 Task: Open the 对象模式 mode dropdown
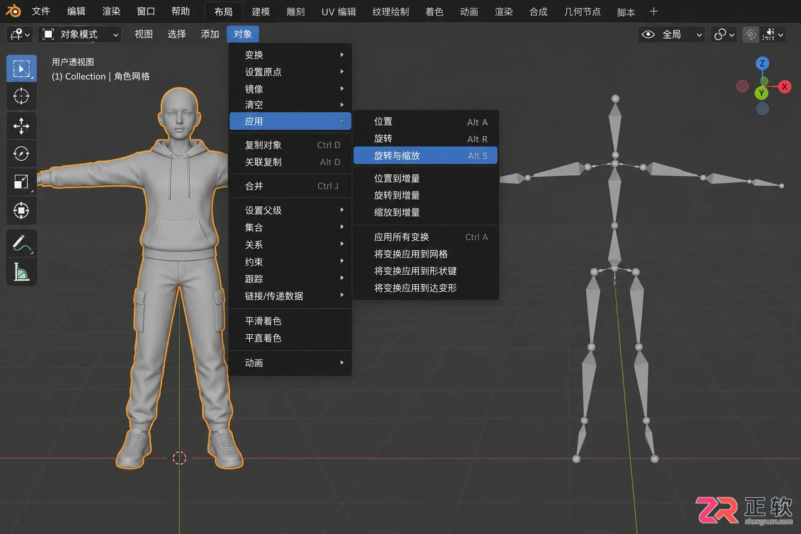(81, 34)
